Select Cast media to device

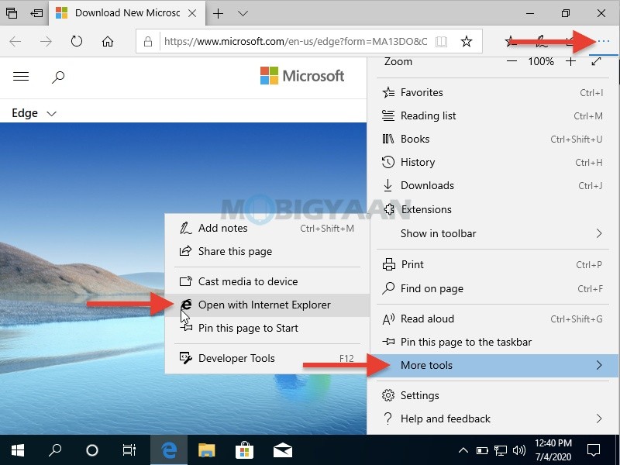(267, 281)
